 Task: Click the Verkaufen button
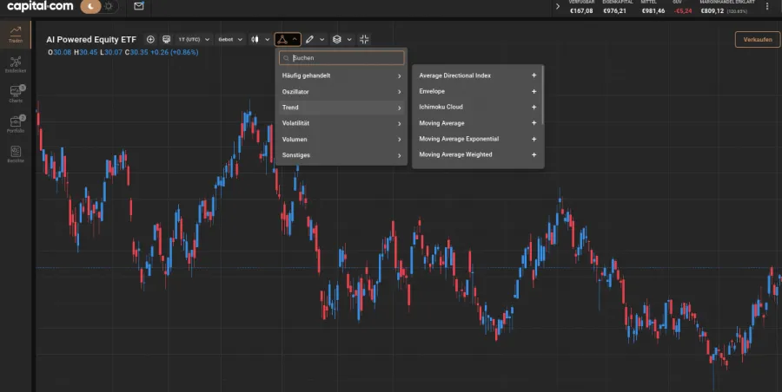click(x=757, y=40)
